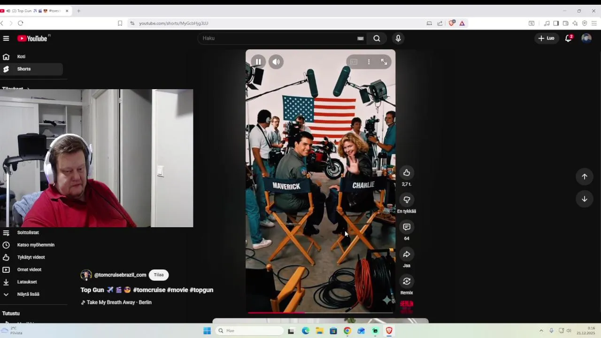Show hidden system tray icons chevron
This screenshot has height=338, width=601.
coord(541,331)
